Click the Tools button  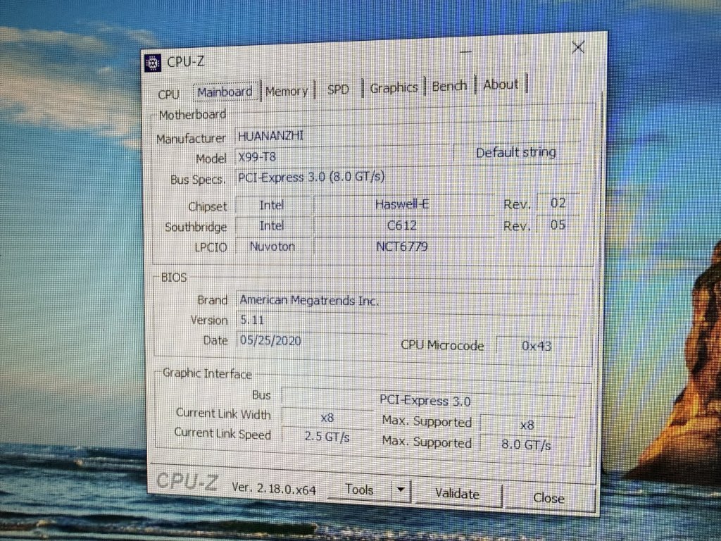point(359,490)
